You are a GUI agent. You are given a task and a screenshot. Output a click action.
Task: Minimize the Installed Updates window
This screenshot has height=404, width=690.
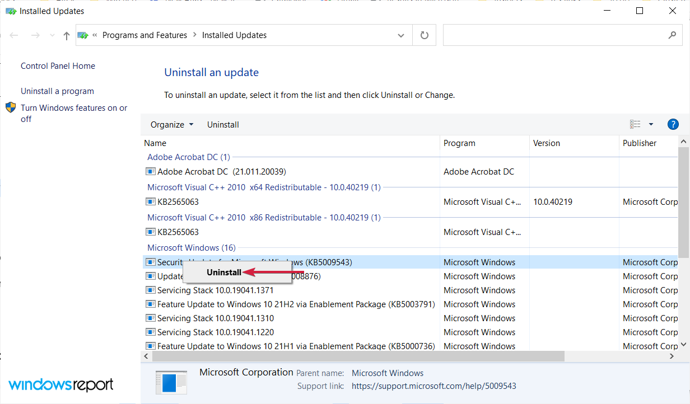(x=607, y=11)
